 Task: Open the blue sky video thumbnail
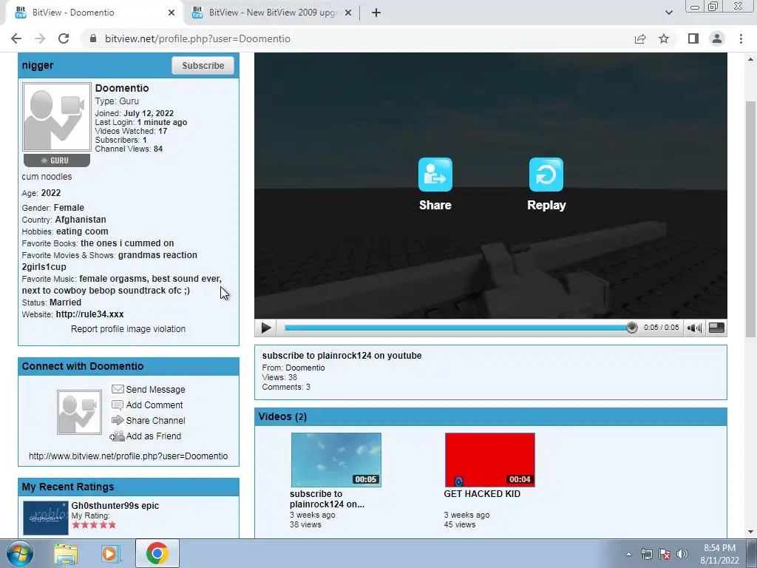click(336, 460)
